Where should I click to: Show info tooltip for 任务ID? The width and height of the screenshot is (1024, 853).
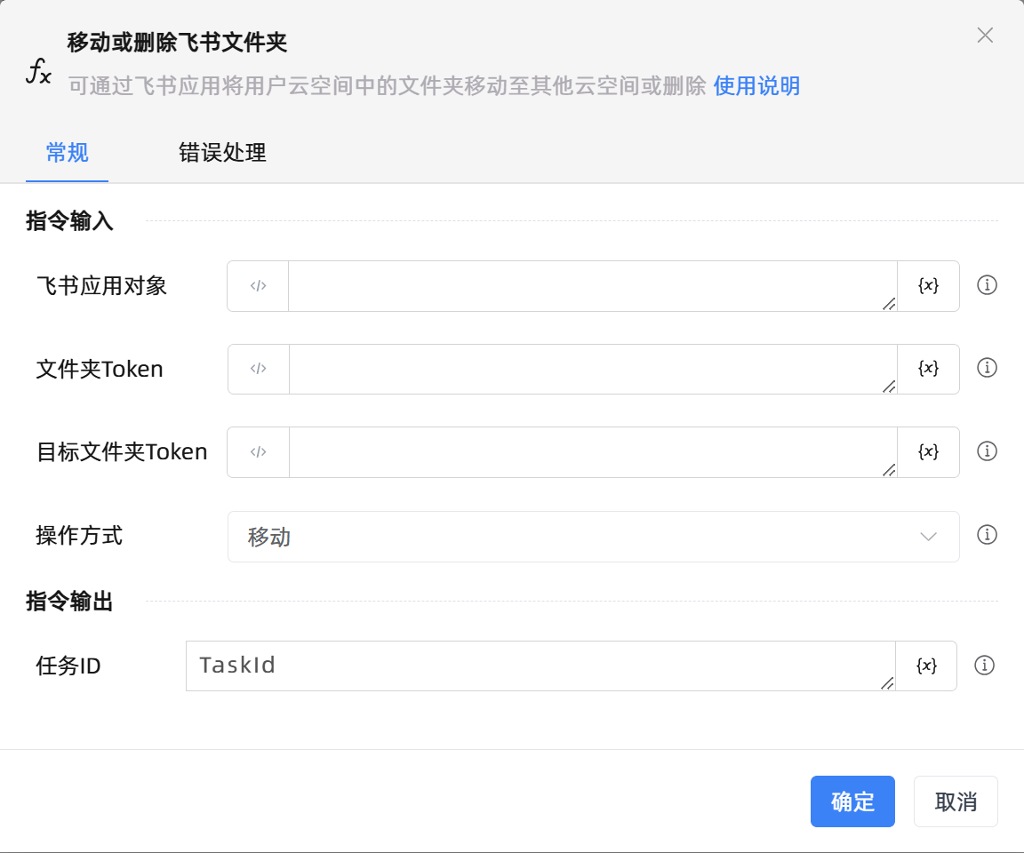(984, 665)
